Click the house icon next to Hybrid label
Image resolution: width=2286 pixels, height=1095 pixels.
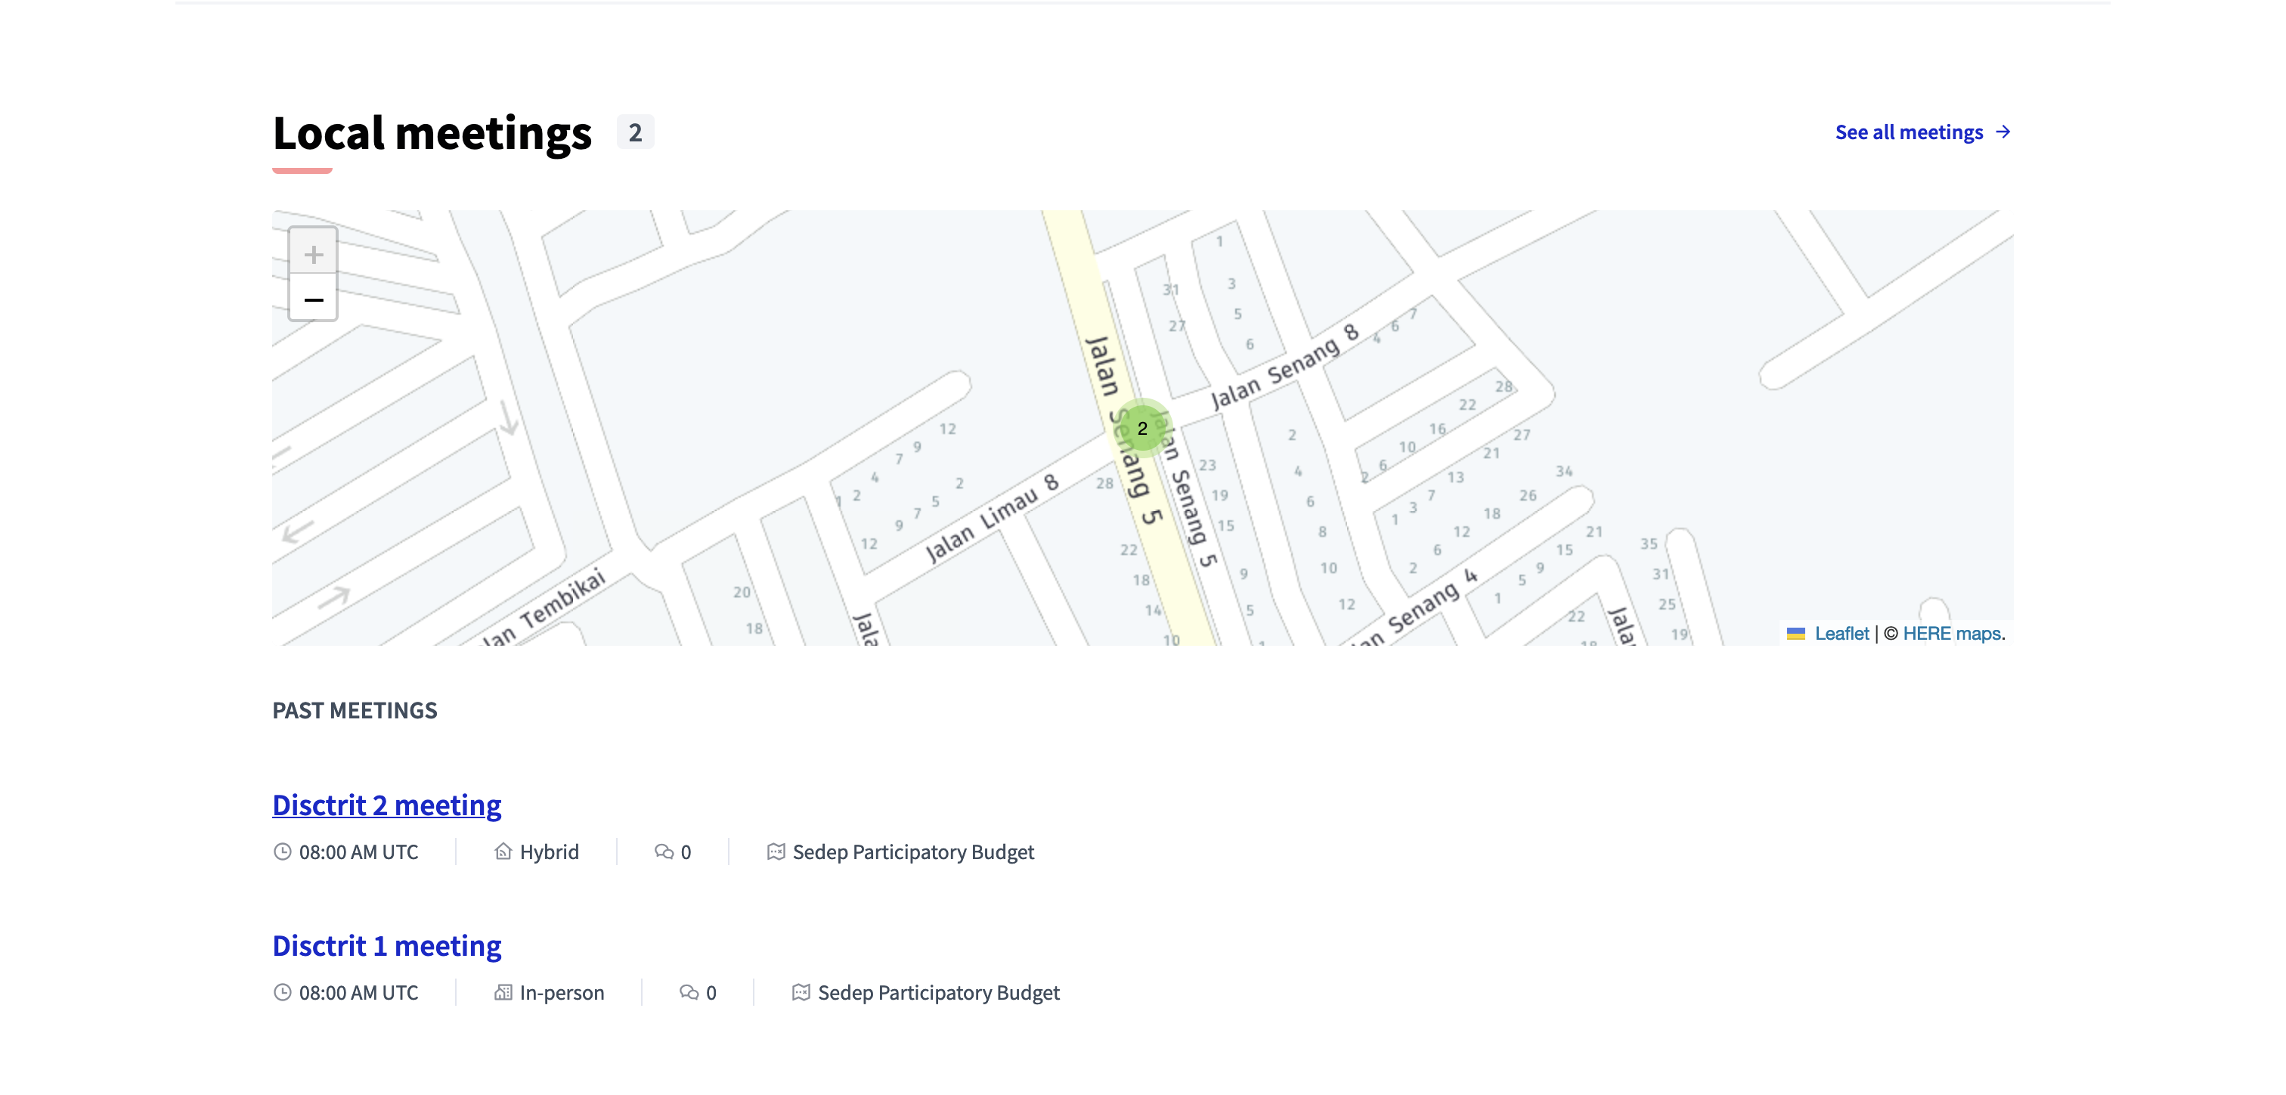coord(504,851)
